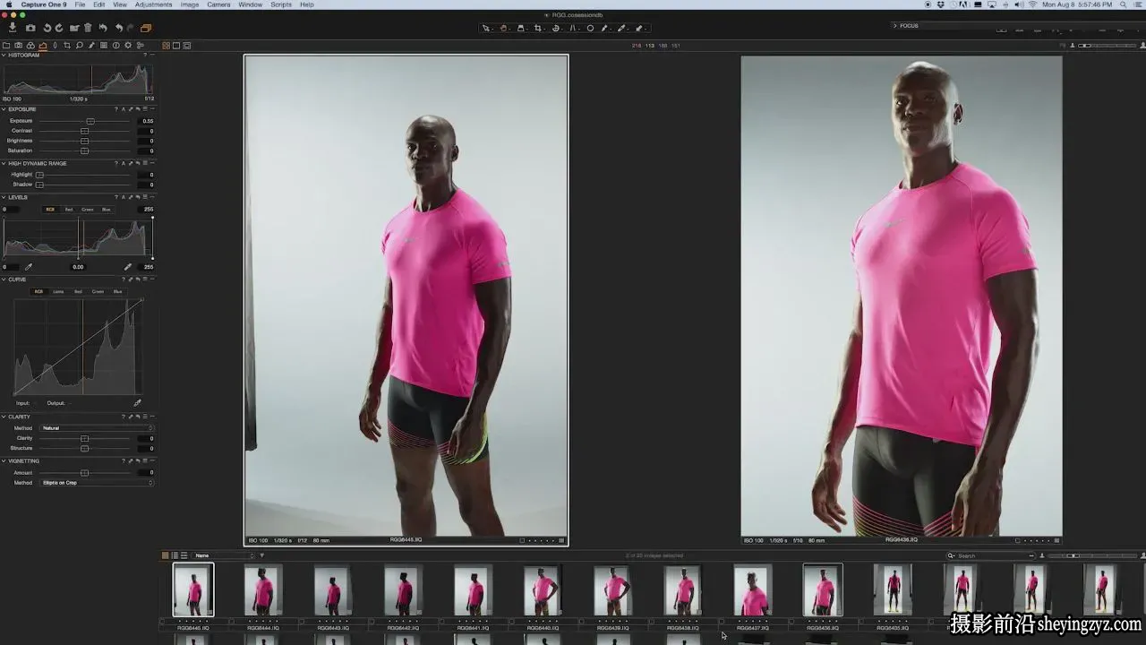This screenshot has height=645, width=1146.
Task: Adjust the Contrast slider handle
Action: [x=84, y=131]
